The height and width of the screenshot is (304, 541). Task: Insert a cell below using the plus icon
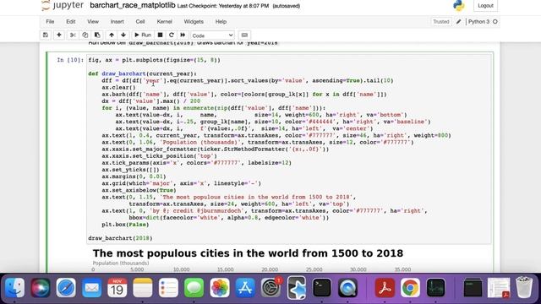pos(59,35)
